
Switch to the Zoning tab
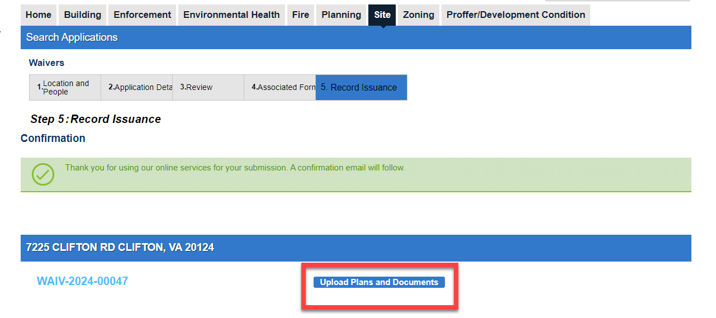(419, 15)
